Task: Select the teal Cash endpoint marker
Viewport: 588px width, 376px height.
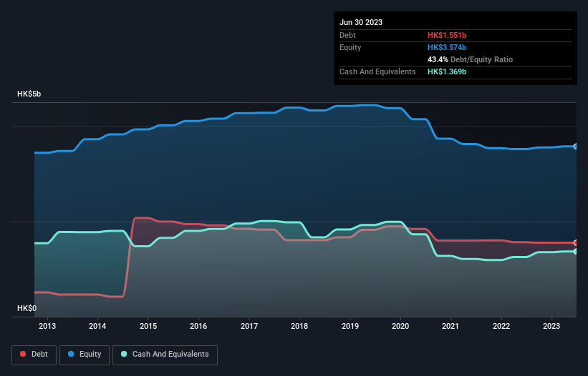Action: click(576, 252)
